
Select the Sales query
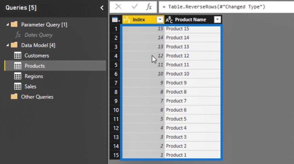click(x=30, y=86)
